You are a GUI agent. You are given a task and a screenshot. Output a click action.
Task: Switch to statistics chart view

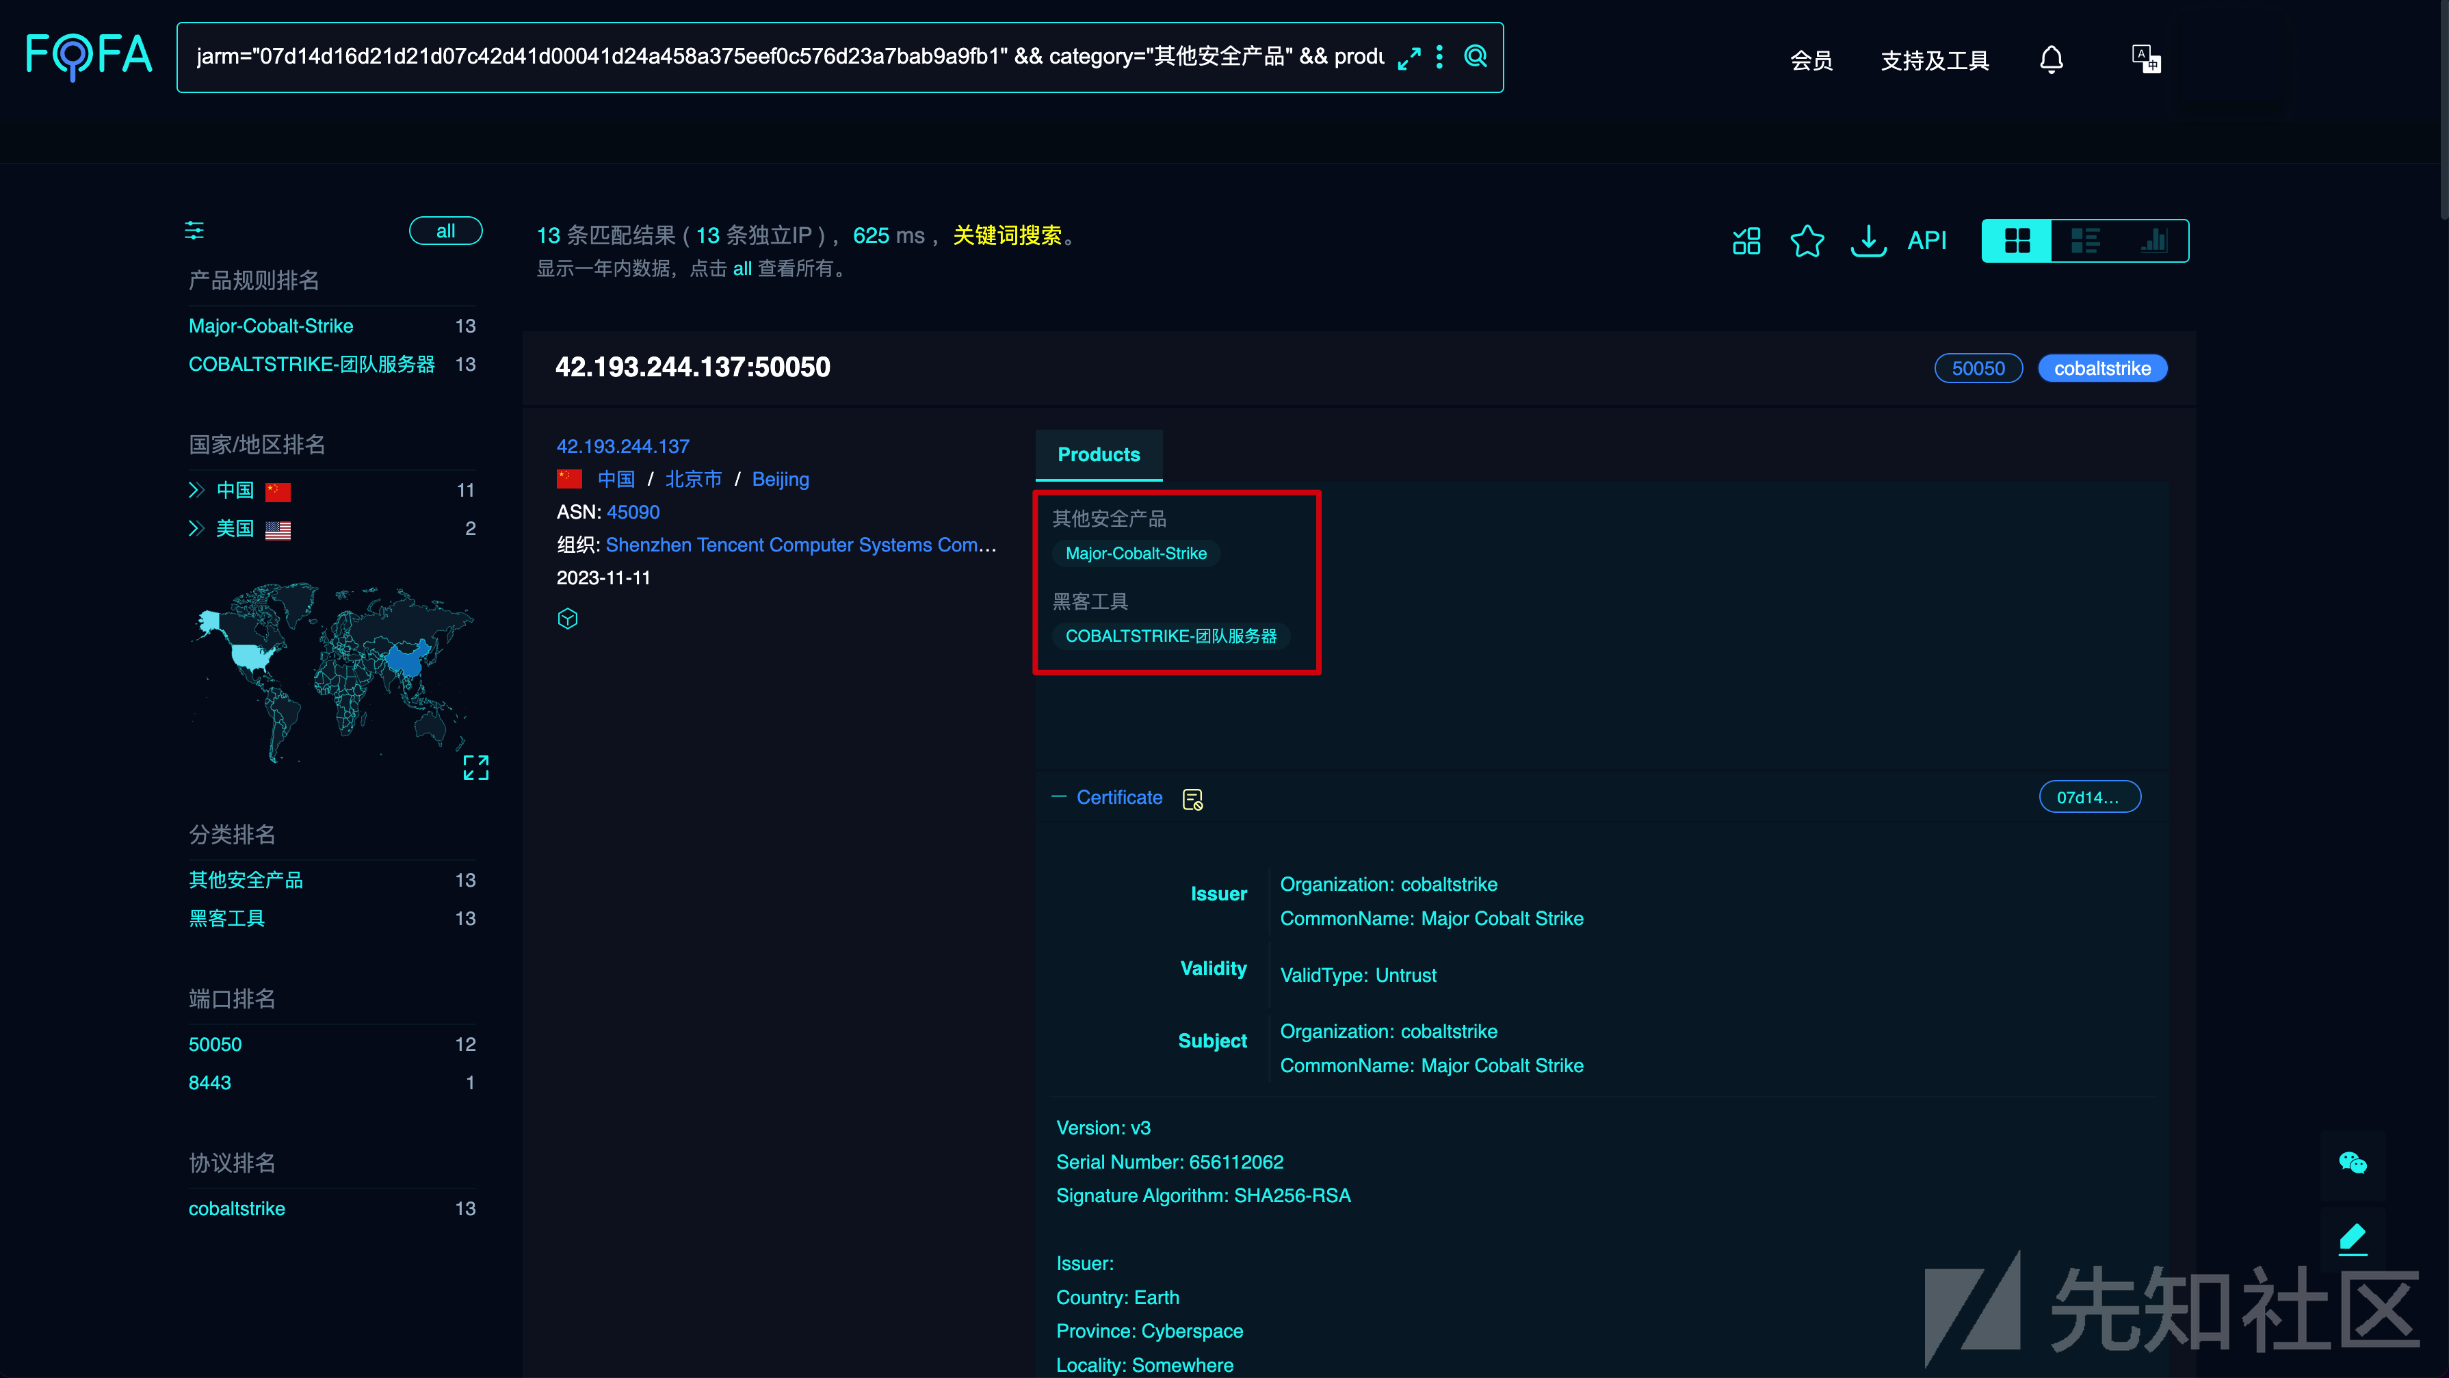coord(2153,241)
